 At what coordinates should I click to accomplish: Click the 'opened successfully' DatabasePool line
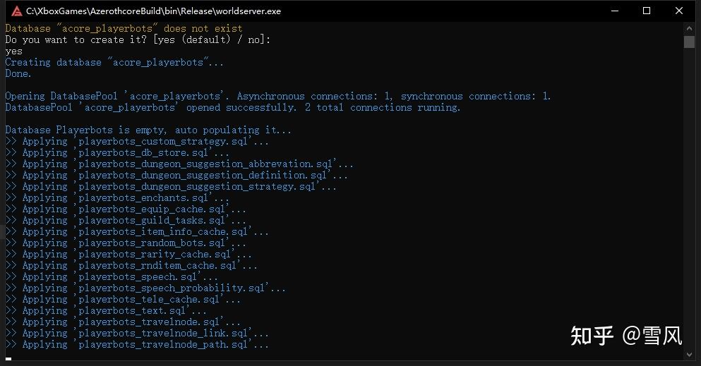point(233,107)
